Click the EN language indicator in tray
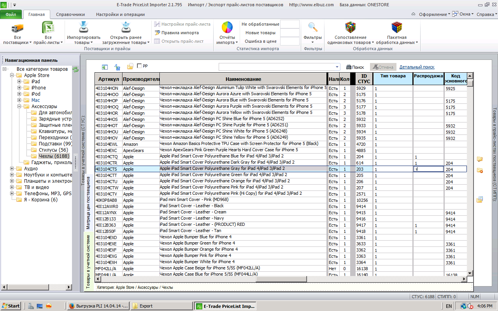The width and height of the screenshot is (498, 311). [x=449, y=306]
